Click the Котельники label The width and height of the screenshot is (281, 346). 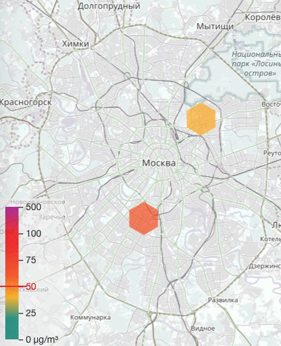click(270, 239)
